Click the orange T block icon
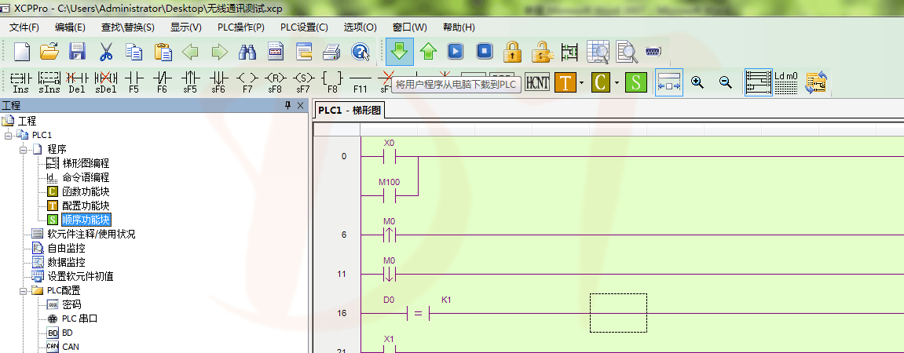This screenshot has height=353, width=904. (565, 82)
